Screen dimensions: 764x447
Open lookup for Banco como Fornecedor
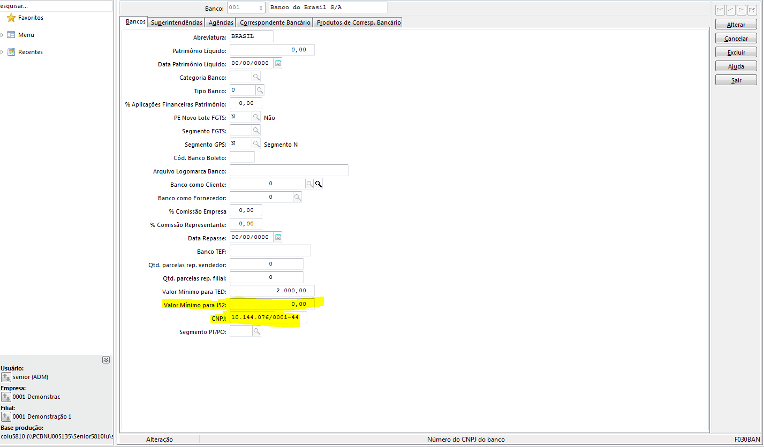pyautogui.click(x=297, y=198)
